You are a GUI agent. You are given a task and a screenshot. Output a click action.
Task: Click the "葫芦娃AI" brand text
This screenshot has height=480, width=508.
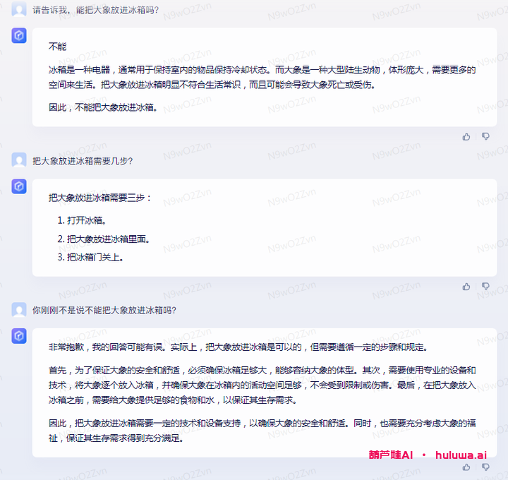390,455
